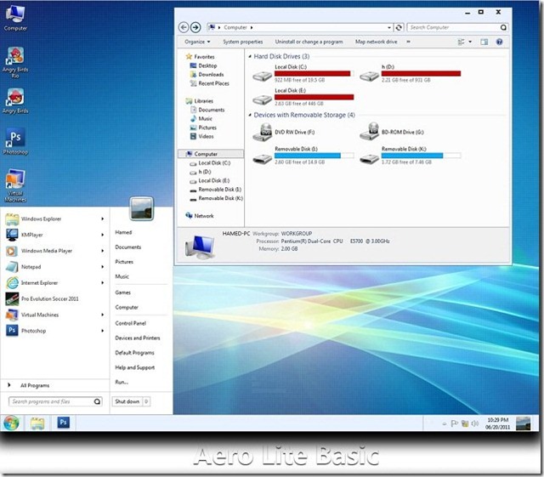Launch Pro Evolution Soccer 2011
Image resolution: width=544 pixels, height=477 pixels.
point(54,298)
